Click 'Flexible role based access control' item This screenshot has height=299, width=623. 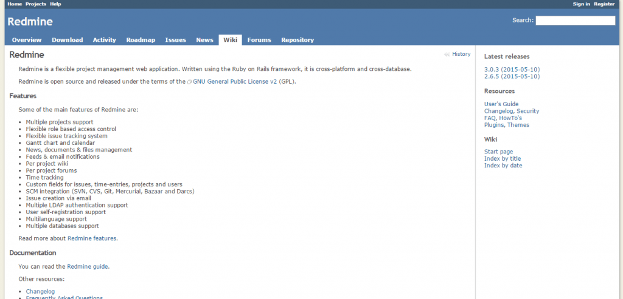click(x=71, y=129)
